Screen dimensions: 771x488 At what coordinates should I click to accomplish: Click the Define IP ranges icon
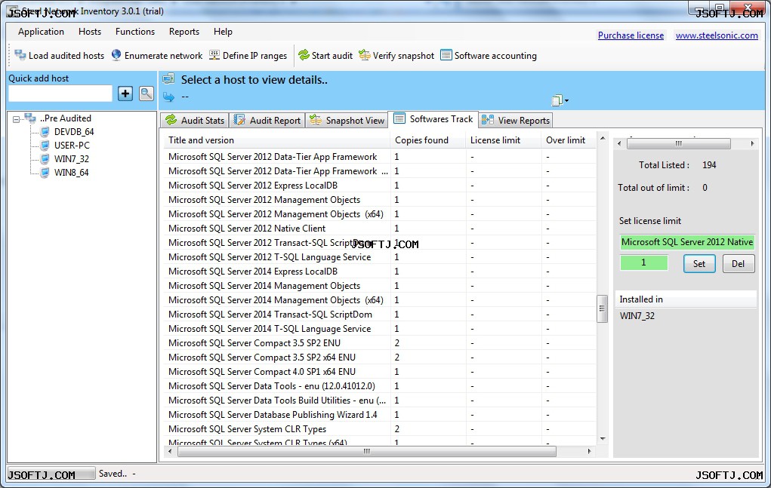tap(214, 55)
